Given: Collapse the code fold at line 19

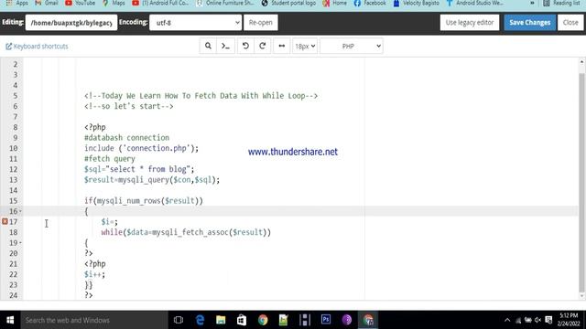Looking at the screenshot, I should (20, 243).
